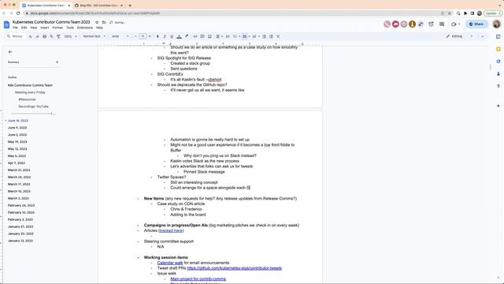Star the Kubernetes Contributor Comms document
Viewport: 504px width, 284px height.
[x=97, y=22]
